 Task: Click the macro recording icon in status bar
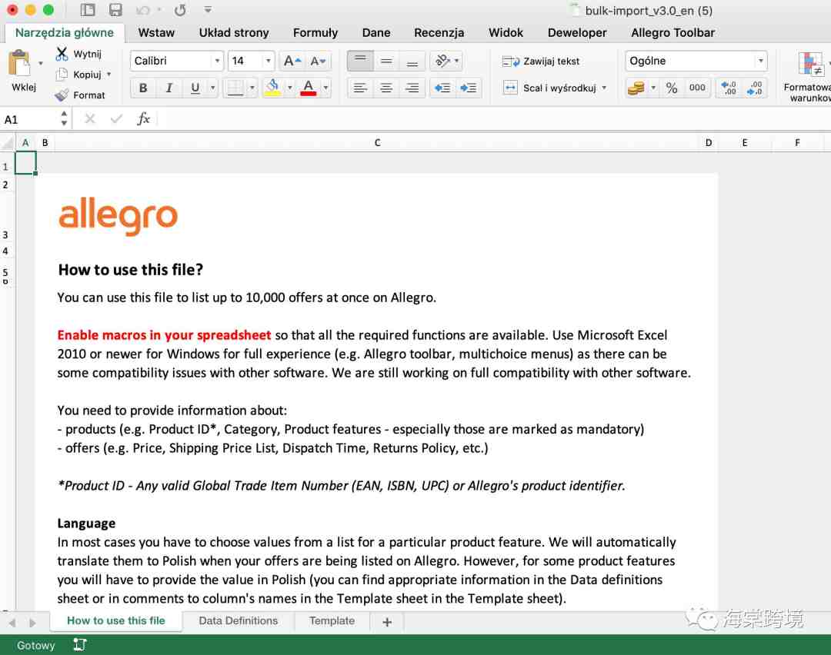(x=79, y=644)
